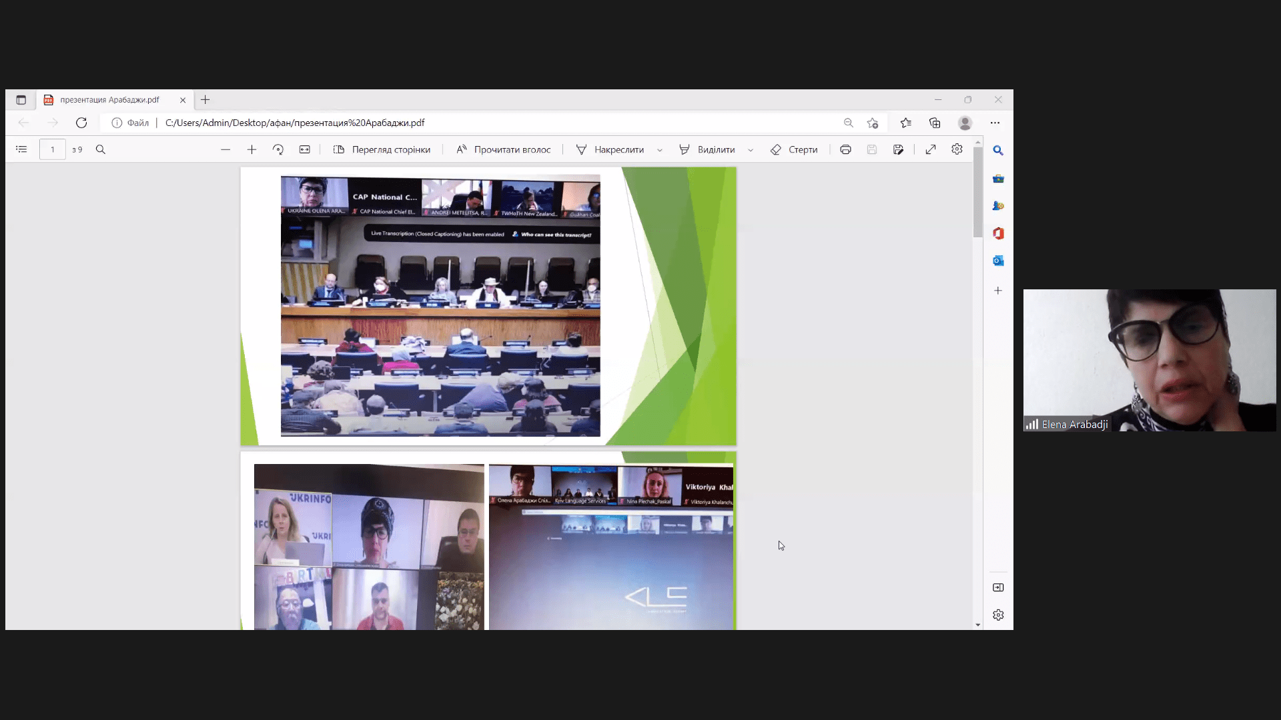
Task: Open a new browser tab
Action: click(205, 100)
